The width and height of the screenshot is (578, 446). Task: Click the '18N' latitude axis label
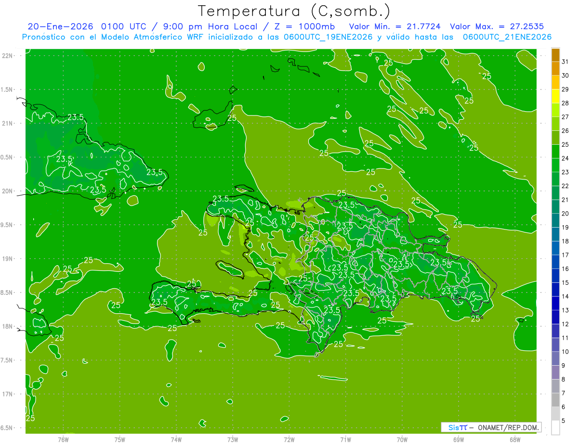[7, 326]
